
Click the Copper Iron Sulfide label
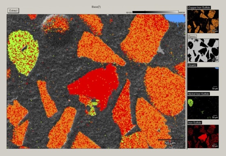(x=199, y=8)
